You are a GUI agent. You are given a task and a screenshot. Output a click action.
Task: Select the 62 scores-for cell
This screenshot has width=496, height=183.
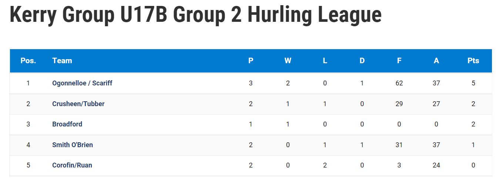point(399,83)
